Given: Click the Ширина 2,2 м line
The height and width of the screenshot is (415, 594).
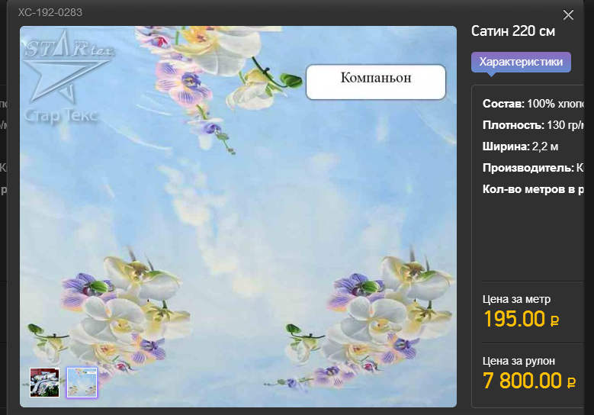Looking at the screenshot, I should 520,146.
